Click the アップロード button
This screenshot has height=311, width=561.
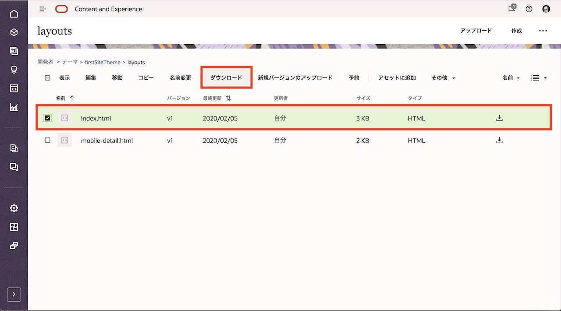476,31
